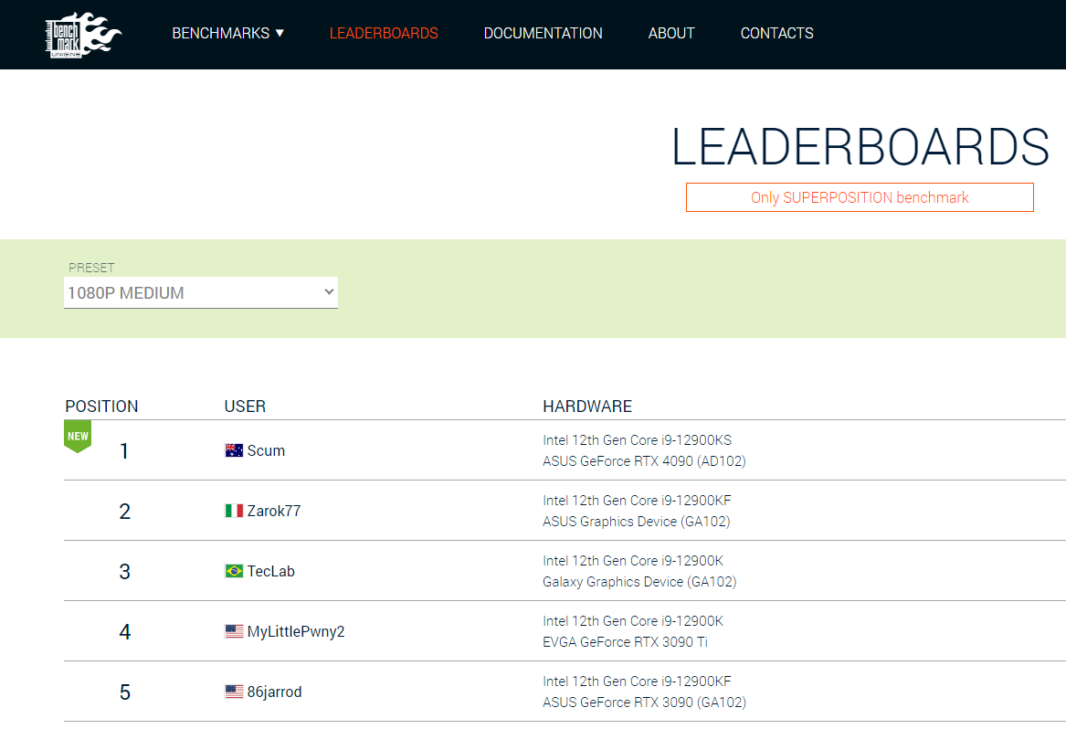Click position number 1

(x=124, y=451)
